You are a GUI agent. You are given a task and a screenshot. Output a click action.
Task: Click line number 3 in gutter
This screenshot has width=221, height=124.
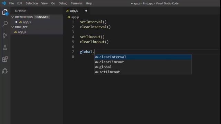pyautogui.click(x=73, y=32)
